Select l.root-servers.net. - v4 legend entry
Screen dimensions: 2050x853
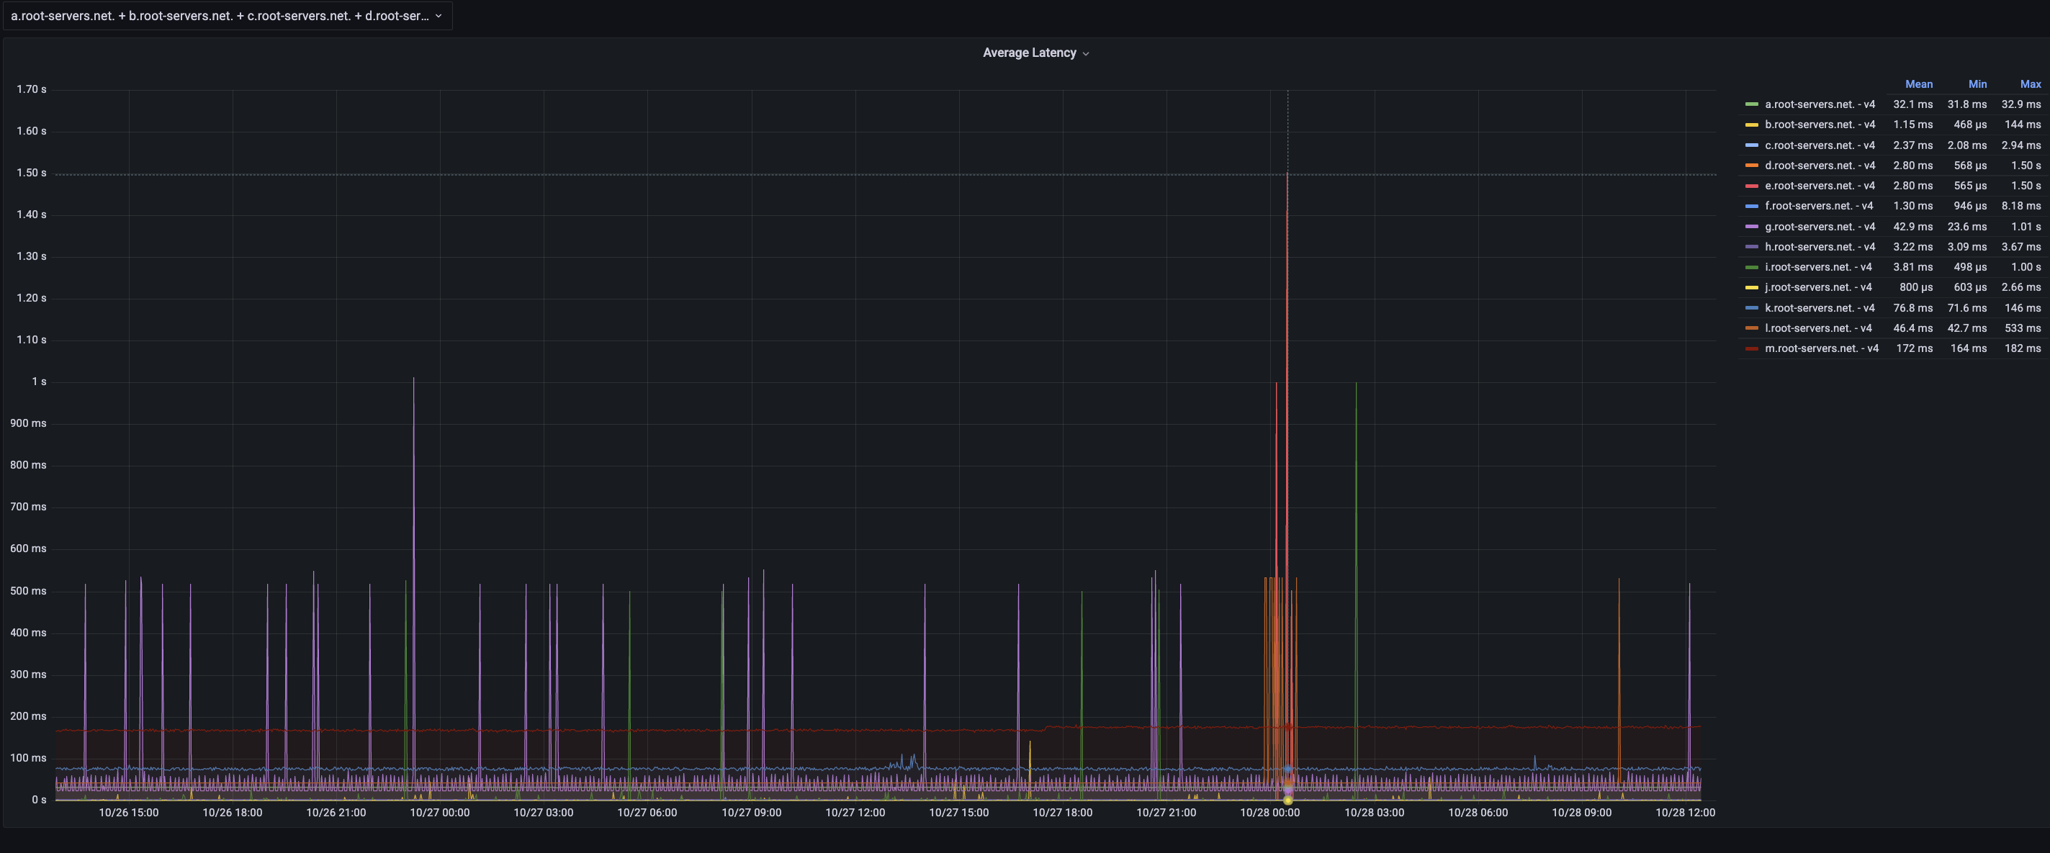(1817, 329)
